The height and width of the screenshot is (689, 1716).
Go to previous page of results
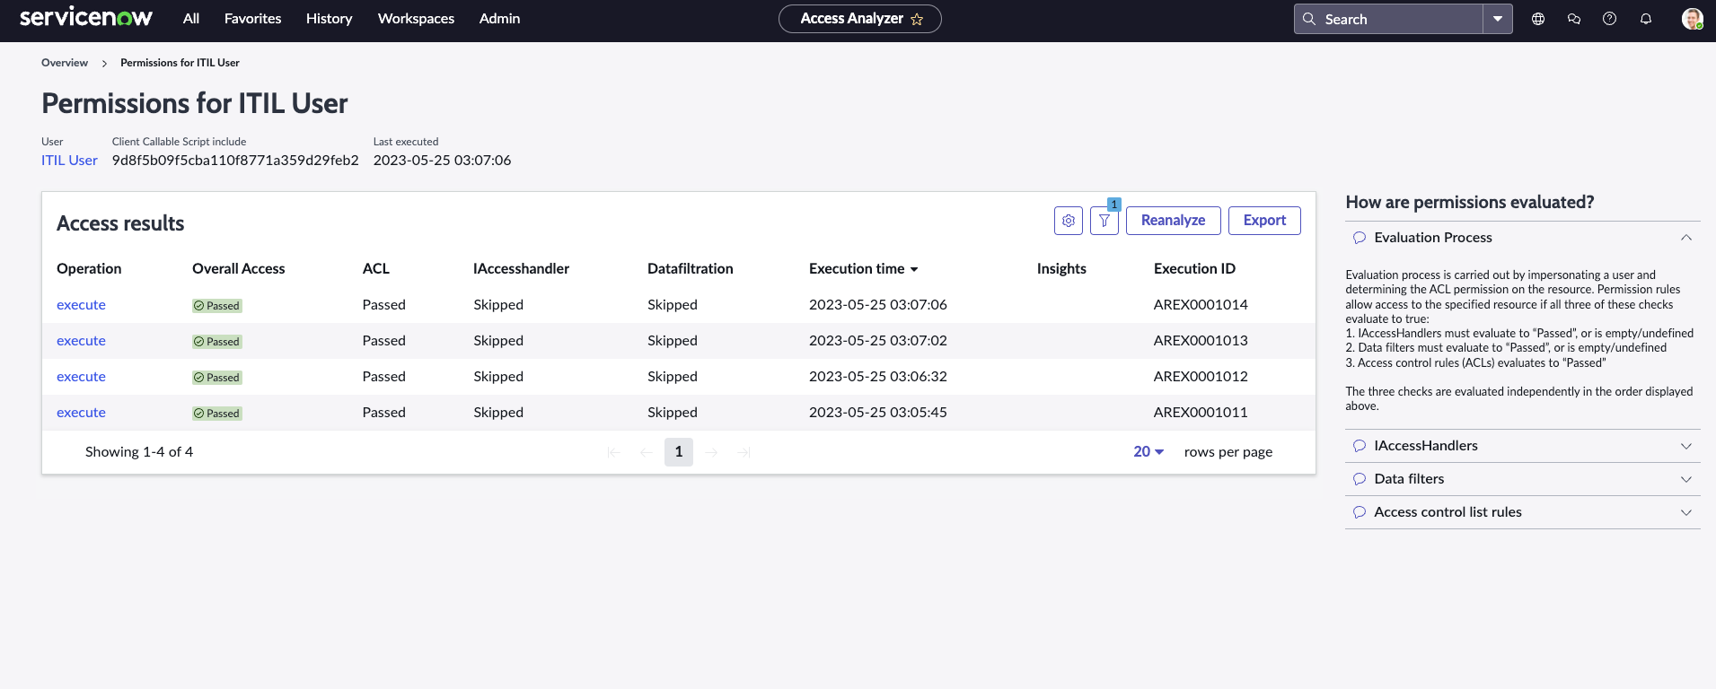coord(647,452)
